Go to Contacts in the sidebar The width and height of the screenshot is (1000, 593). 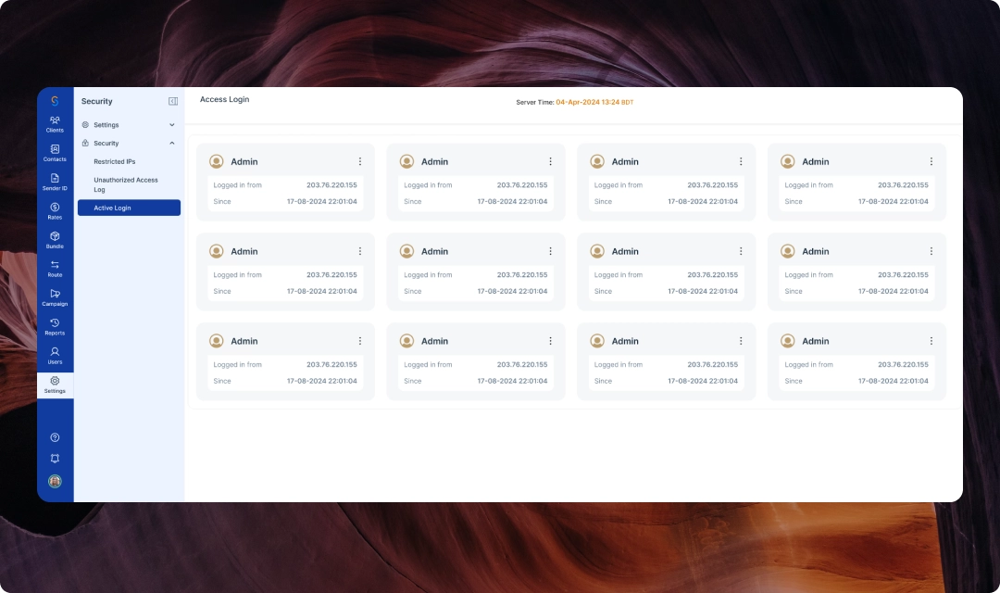55,153
